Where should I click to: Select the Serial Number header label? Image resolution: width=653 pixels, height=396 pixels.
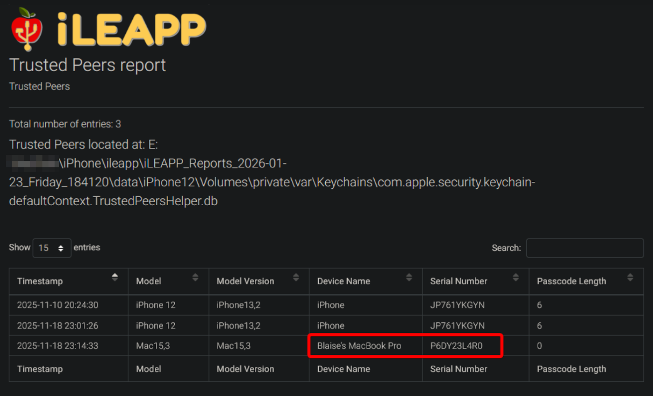459,281
